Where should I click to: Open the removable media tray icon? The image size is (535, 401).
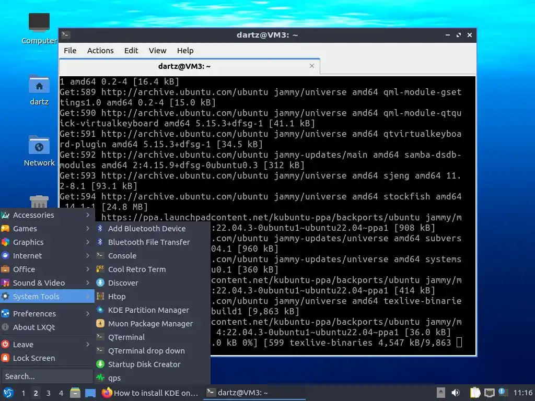pyautogui.click(x=440, y=393)
